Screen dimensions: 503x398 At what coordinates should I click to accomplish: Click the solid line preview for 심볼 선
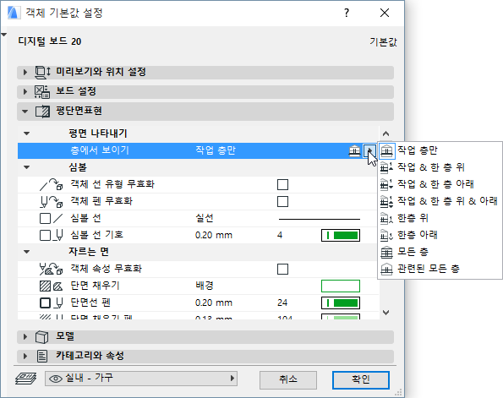coord(320,219)
